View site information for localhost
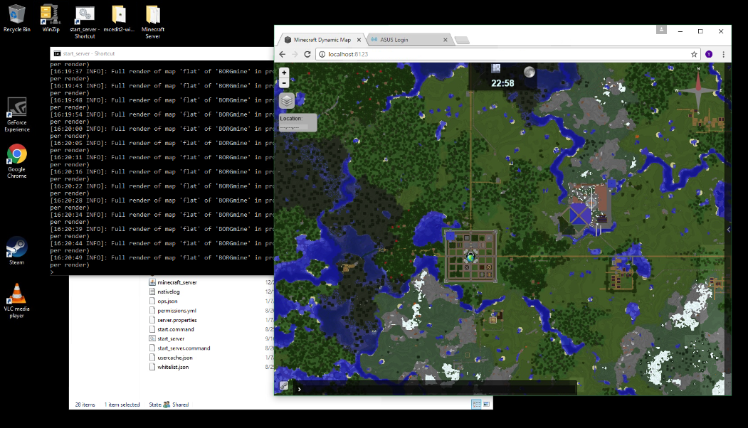This screenshot has height=428, width=748. [x=322, y=54]
